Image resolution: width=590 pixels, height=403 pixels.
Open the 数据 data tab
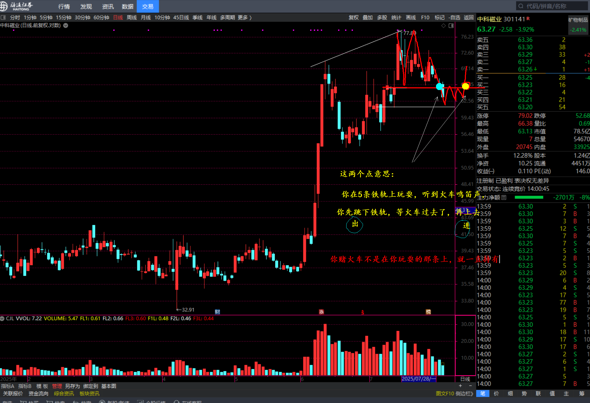click(128, 7)
